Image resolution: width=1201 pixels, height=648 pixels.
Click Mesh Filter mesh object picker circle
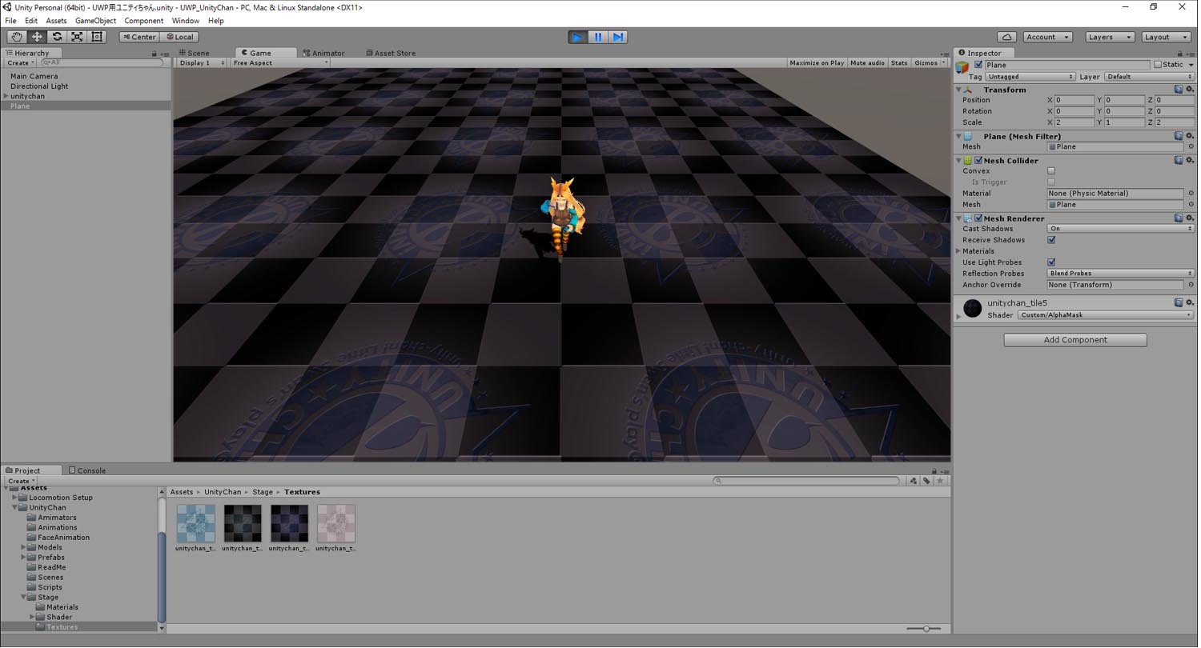click(x=1191, y=147)
